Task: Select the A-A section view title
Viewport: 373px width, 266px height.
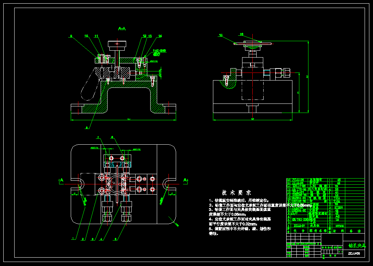Action: coord(122,29)
